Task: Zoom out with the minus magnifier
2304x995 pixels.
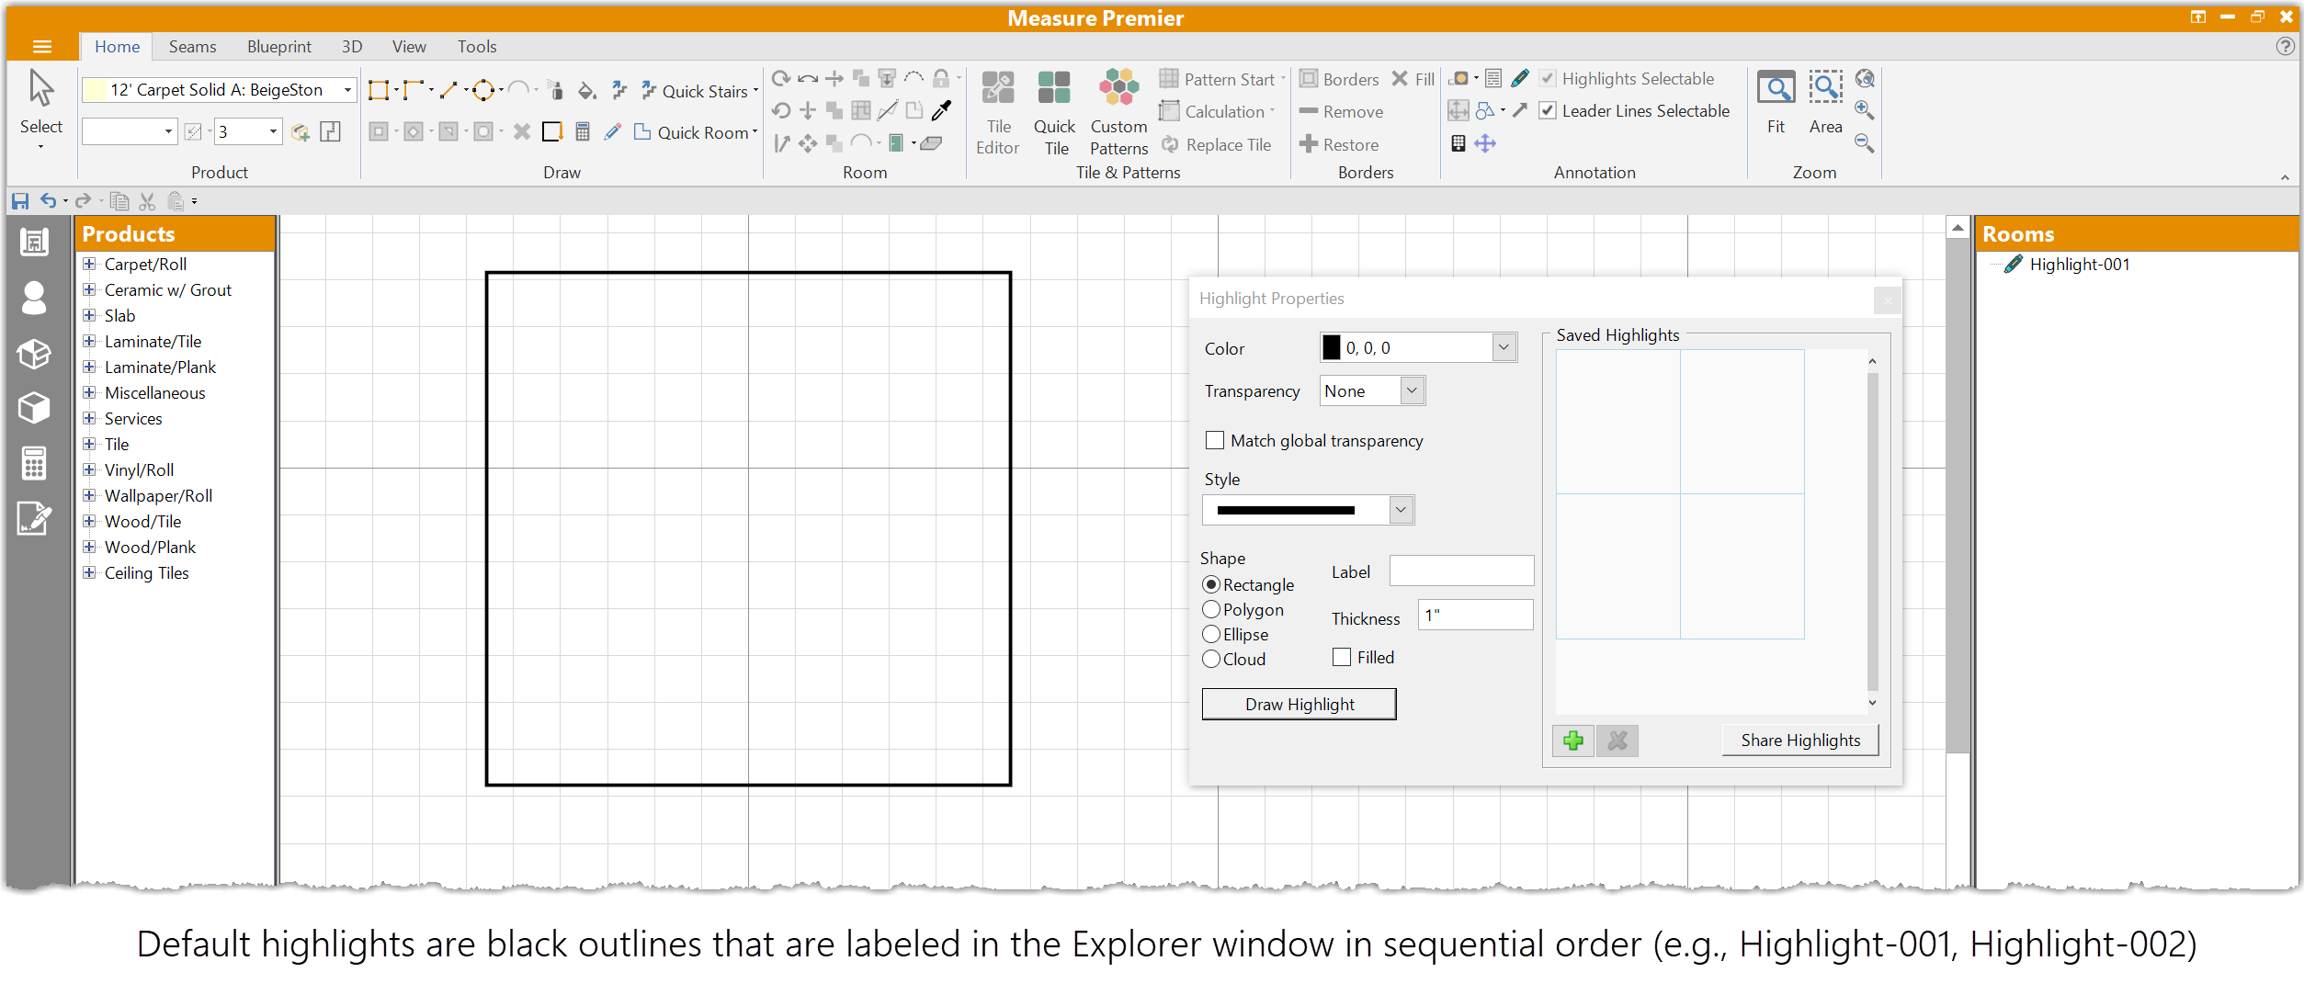Action: 1864,143
